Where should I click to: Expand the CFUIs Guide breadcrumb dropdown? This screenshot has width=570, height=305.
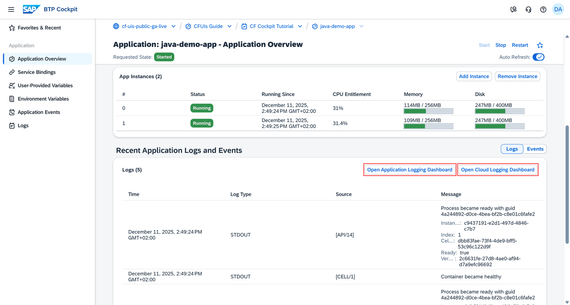[x=229, y=26]
